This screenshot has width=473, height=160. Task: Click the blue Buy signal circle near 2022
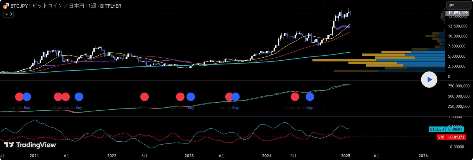79,97
